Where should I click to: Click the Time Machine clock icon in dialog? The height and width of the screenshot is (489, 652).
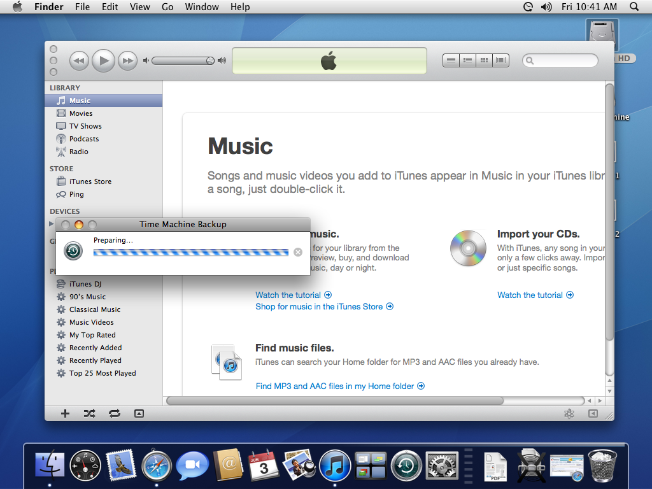pyautogui.click(x=73, y=251)
